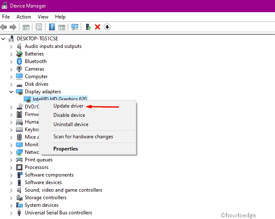Click the Software components icon
The image size is (275, 219).
tap(20, 175)
